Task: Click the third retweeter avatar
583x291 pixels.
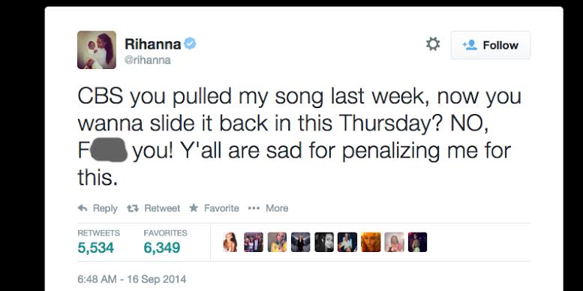Action: click(277, 242)
